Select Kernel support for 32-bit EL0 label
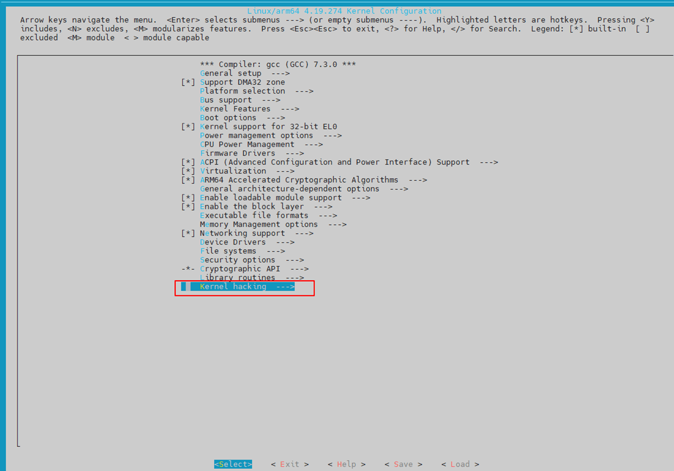674x471 pixels. (x=269, y=126)
